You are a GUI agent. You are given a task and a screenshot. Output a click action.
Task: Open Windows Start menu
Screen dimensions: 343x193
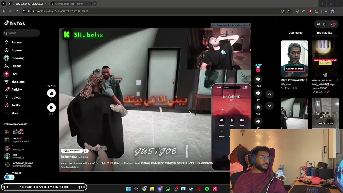tap(128, 189)
